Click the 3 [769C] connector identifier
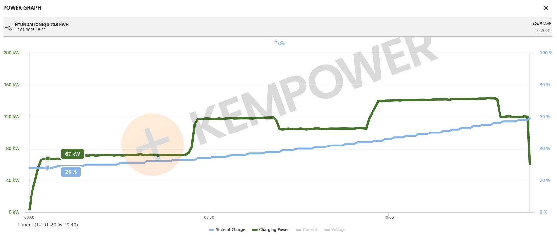The height and width of the screenshot is (241, 557). (543, 31)
